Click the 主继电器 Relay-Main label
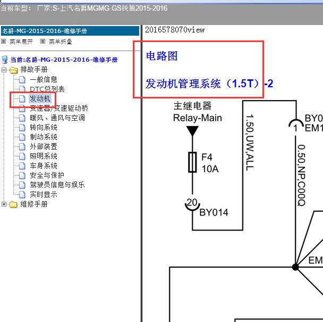The height and width of the screenshot is (322, 323). [197, 112]
